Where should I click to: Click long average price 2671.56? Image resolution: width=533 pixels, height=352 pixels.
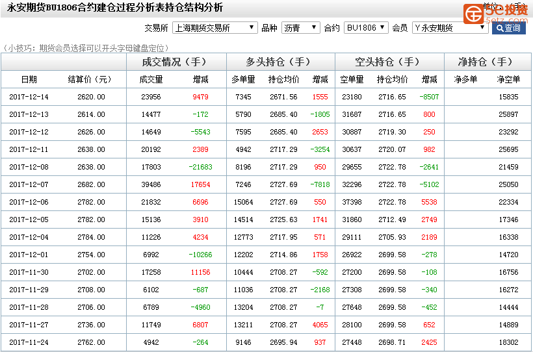click(284, 97)
